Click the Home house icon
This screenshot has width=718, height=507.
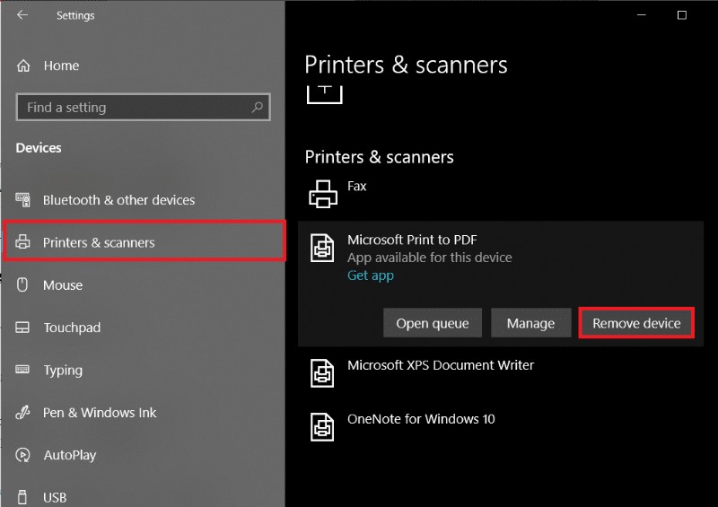point(23,66)
